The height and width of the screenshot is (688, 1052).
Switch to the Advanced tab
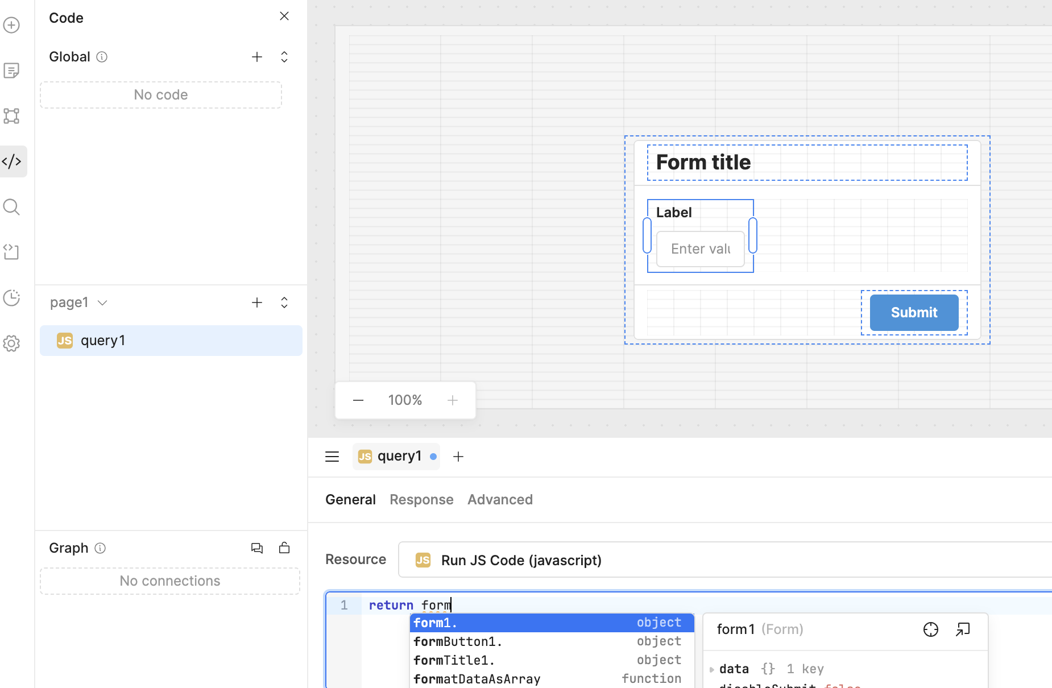(500, 500)
